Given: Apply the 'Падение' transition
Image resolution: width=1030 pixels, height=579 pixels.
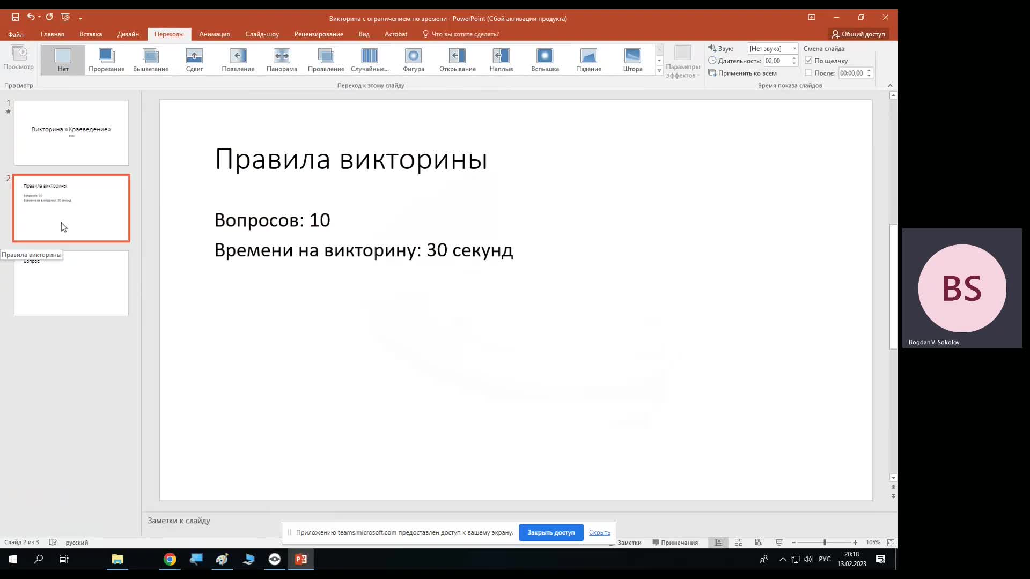Looking at the screenshot, I should (x=588, y=60).
